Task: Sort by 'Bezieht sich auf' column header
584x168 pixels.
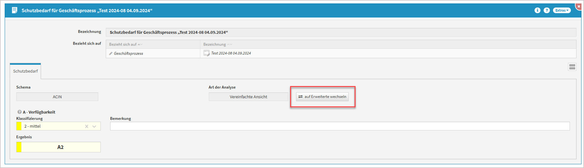Action: (x=126, y=44)
